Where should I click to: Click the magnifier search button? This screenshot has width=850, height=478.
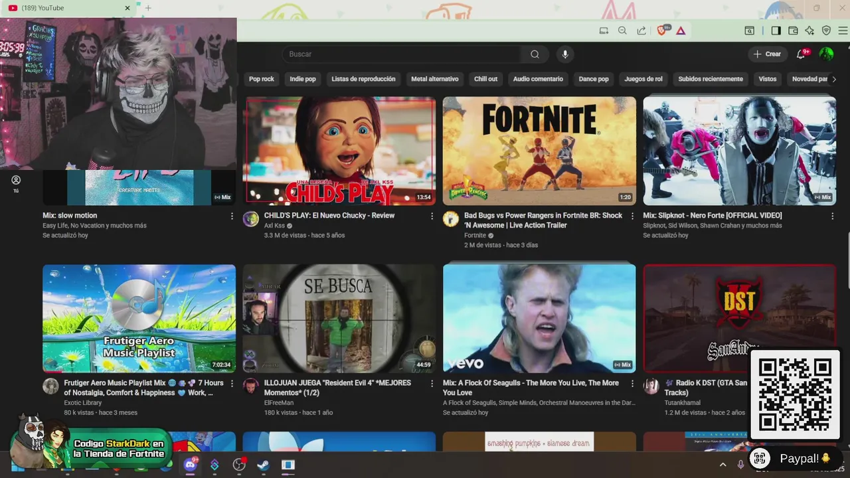(535, 54)
